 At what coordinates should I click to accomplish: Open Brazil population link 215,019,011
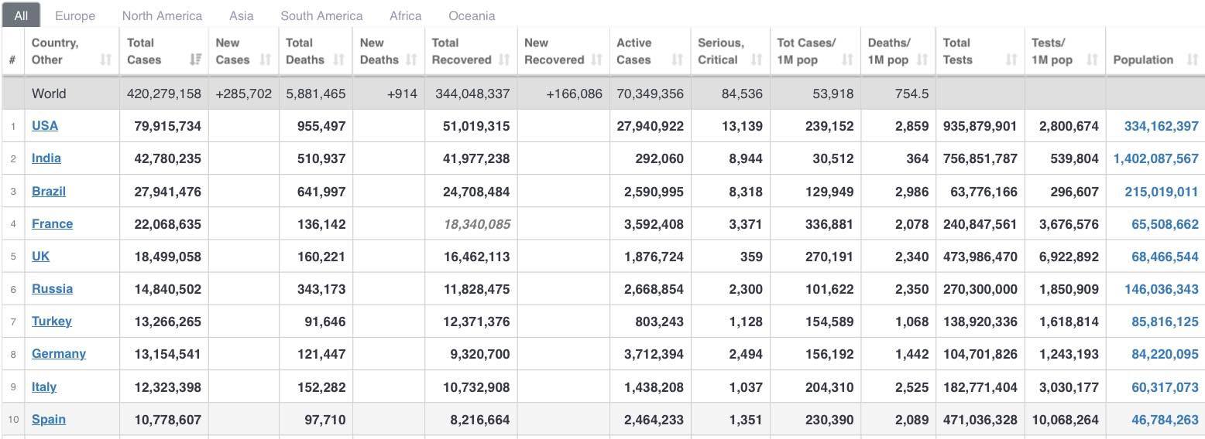click(1162, 191)
